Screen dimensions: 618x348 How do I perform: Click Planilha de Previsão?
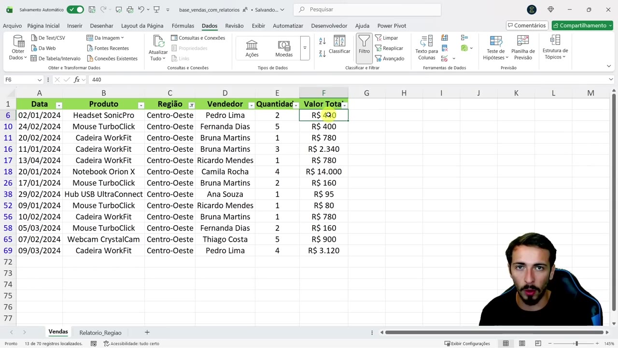click(523, 48)
